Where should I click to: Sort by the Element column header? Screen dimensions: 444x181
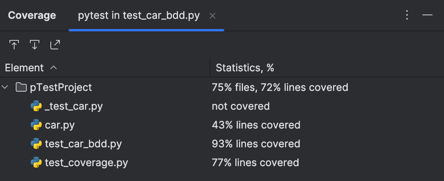tap(24, 68)
